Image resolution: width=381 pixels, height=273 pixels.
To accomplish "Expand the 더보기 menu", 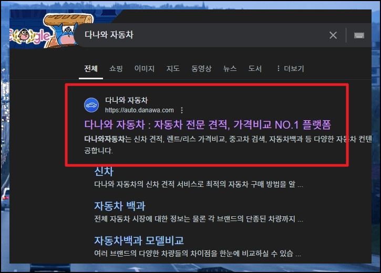I will coord(290,69).
